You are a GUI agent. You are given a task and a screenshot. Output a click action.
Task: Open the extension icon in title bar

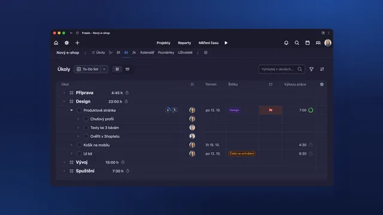pos(323,33)
